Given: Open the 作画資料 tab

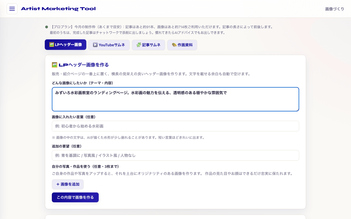Looking at the screenshot, I should pyautogui.click(x=182, y=45).
